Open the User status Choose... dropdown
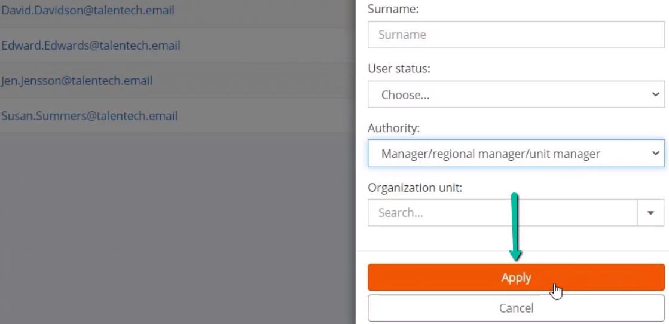 point(517,94)
